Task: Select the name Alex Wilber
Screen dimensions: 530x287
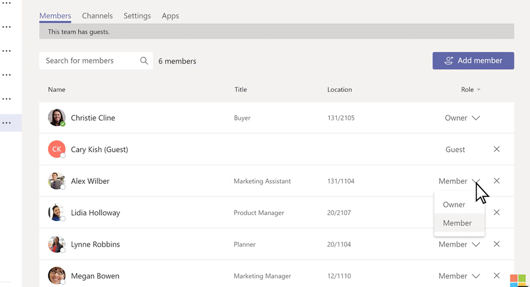Action: click(90, 181)
